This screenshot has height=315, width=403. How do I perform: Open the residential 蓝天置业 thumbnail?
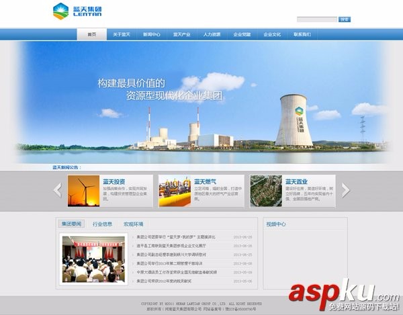click(266, 191)
